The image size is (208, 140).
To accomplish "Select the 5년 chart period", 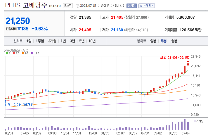I will click(x=82, y=41).
